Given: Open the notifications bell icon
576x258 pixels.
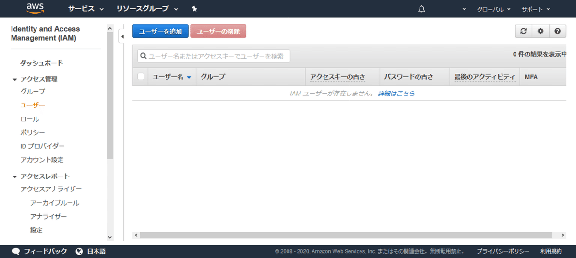Looking at the screenshot, I should pos(421,9).
